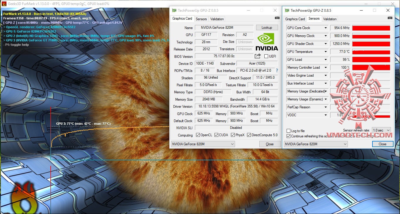
Task: Click the BIOS share/export icon beside BIOS Version
Action: pos(258,56)
